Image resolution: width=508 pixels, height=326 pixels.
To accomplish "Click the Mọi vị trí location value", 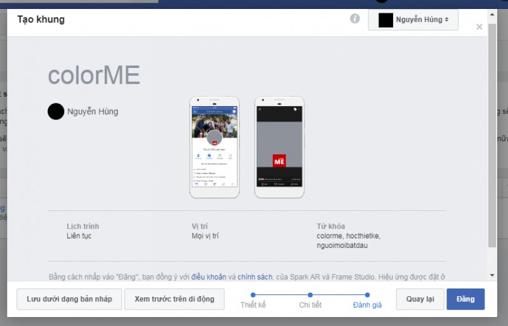I will click(205, 236).
